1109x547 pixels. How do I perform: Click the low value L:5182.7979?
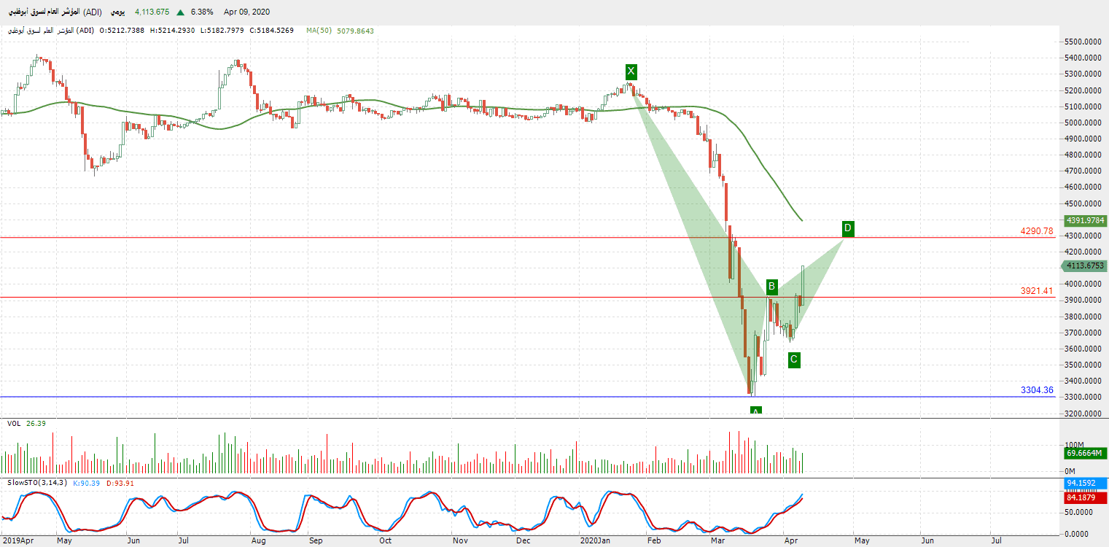coord(222,31)
